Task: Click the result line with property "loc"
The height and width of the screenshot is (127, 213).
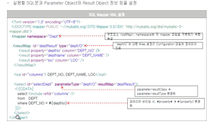Action: [x=51, y=60]
